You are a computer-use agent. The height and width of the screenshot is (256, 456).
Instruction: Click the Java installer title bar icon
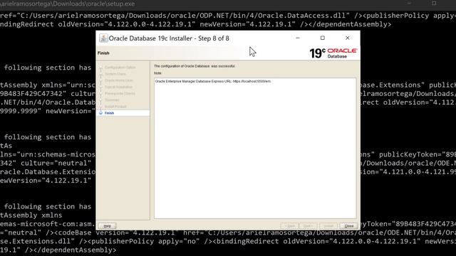pos(103,38)
